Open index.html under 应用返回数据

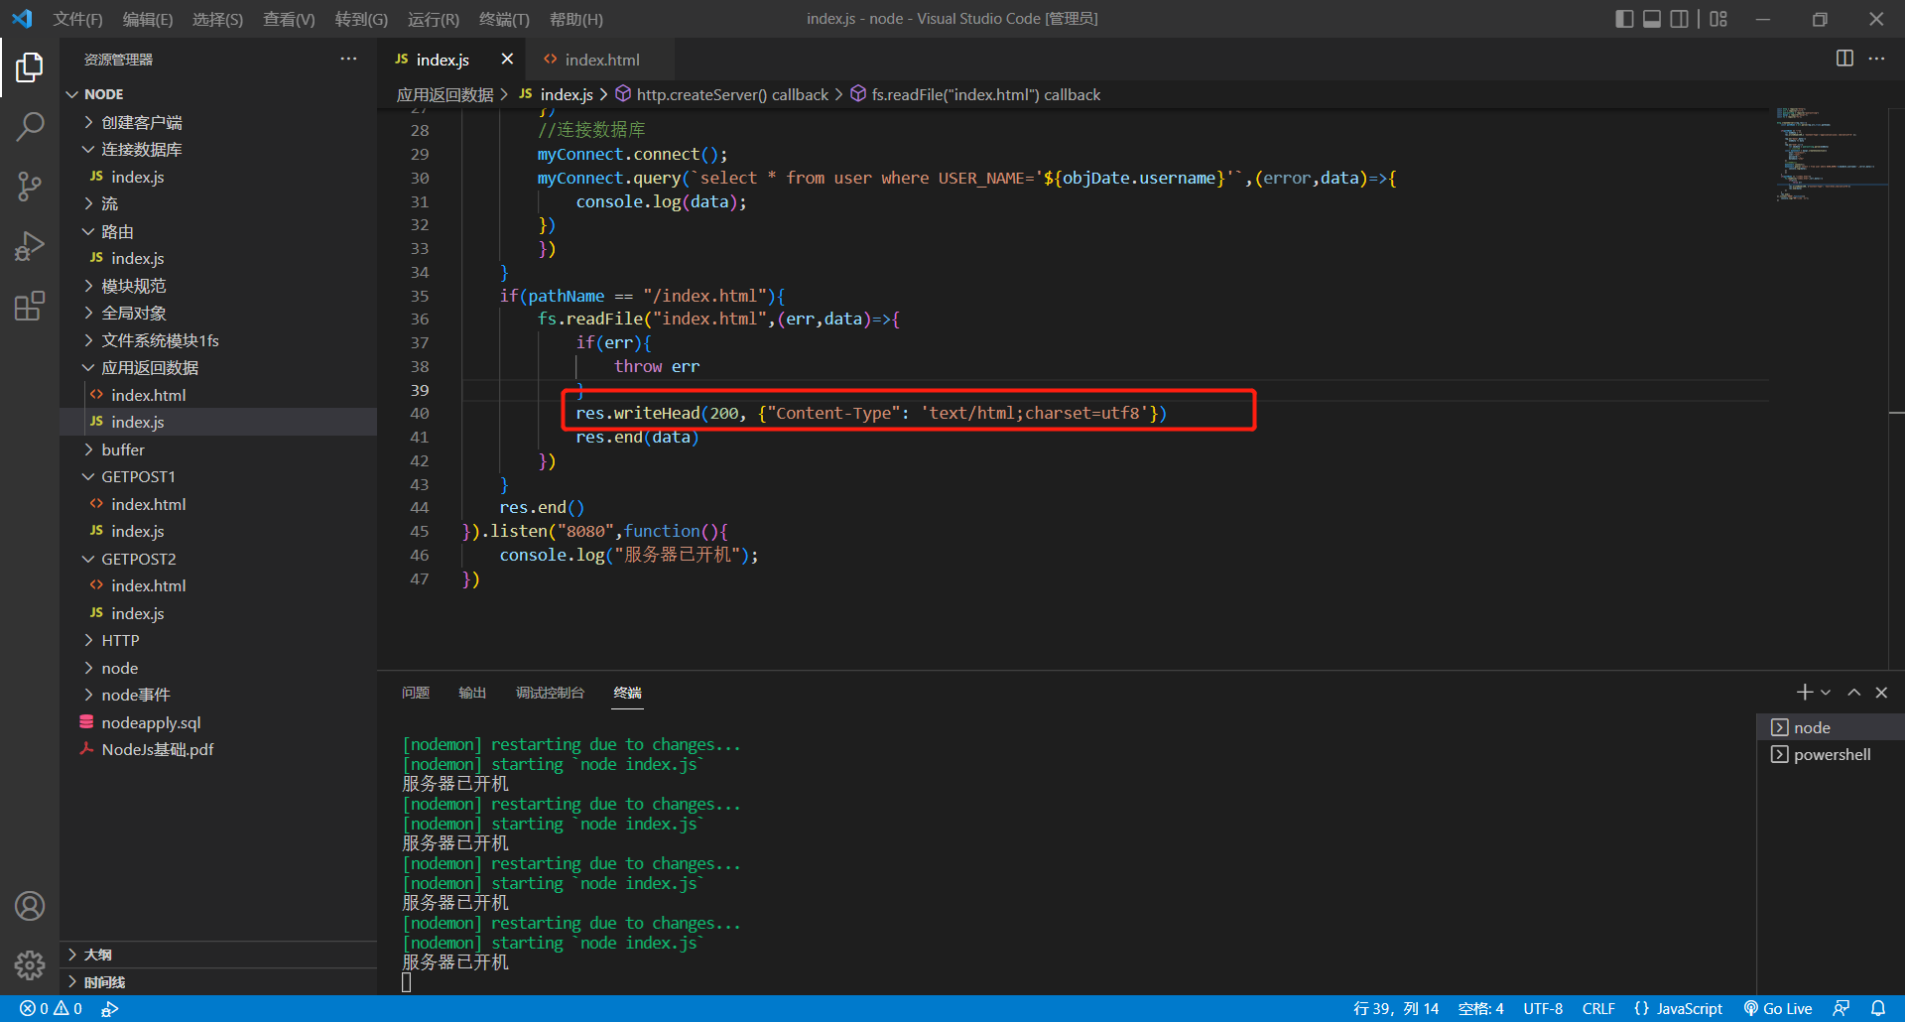click(218, 395)
